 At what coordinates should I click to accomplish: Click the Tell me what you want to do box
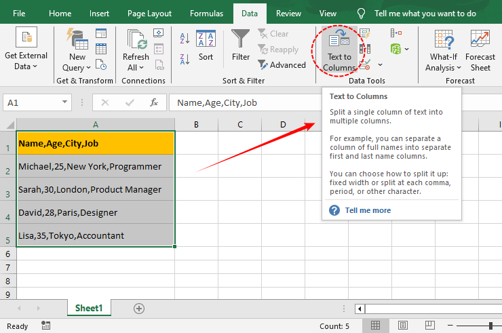pos(425,14)
